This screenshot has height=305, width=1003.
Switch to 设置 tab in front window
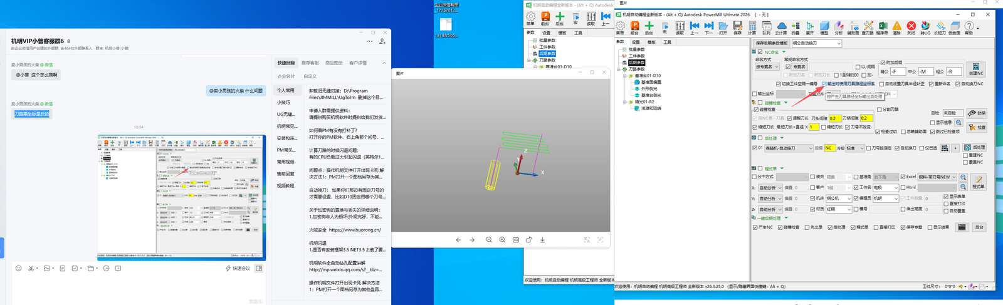tap(636, 42)
